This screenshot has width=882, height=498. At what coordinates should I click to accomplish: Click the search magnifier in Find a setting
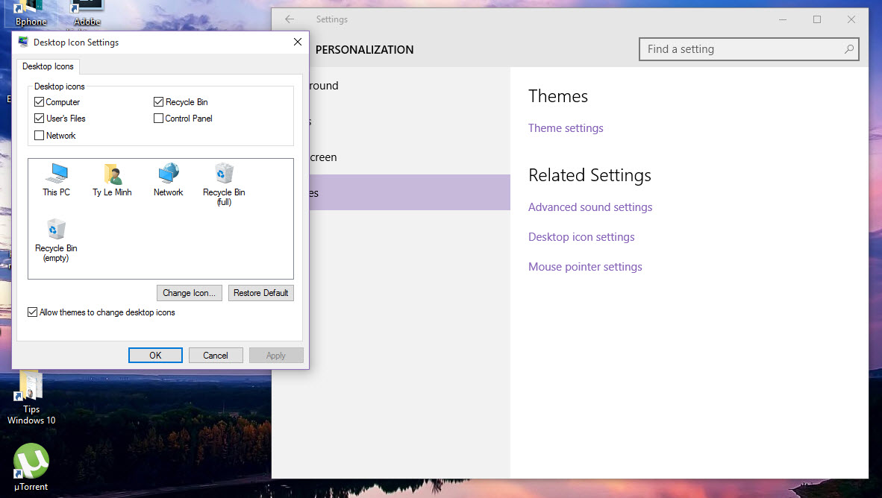[848, 48]
